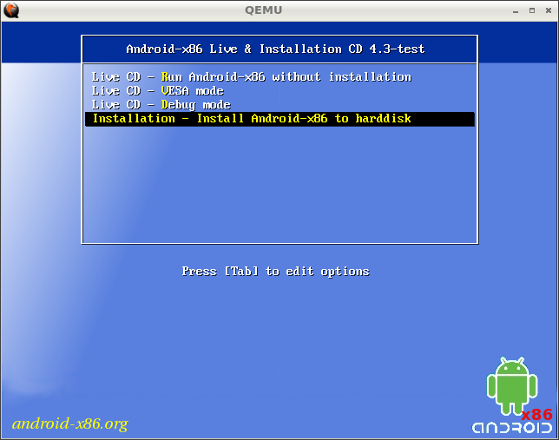Click the QEMU window title text

pyautogui.click(x=264, y=10)
